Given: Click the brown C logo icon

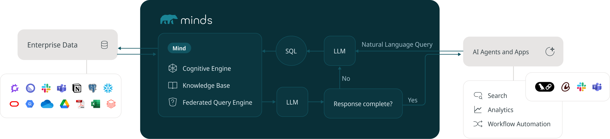Looking at the screenshot, I should [566, 87].
